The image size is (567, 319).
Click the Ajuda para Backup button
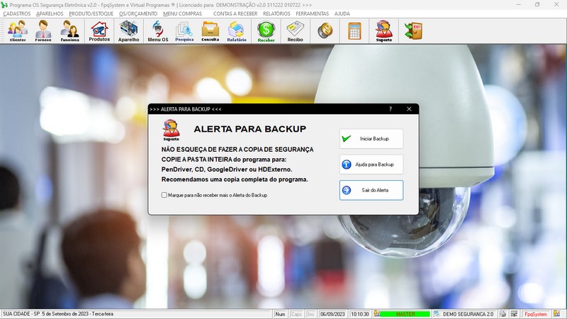371,164
